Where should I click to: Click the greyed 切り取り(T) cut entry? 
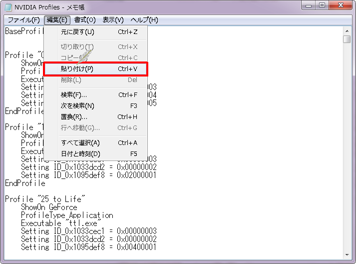pos(96,47)
